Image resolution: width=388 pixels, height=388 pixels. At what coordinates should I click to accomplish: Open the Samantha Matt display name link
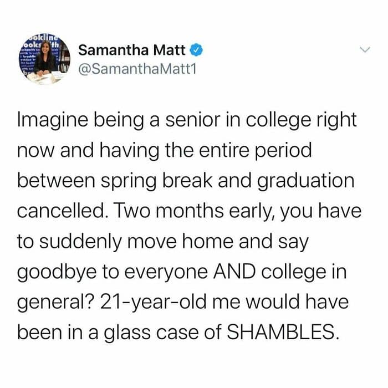click(x=132, y=51)
